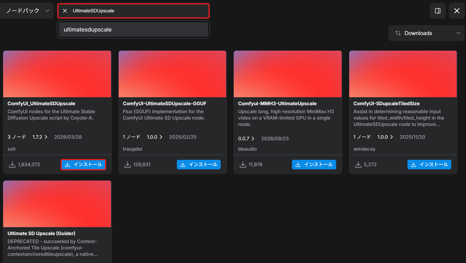Clear the UltimateSDUpscale search text with X icon

coord(65,11)
